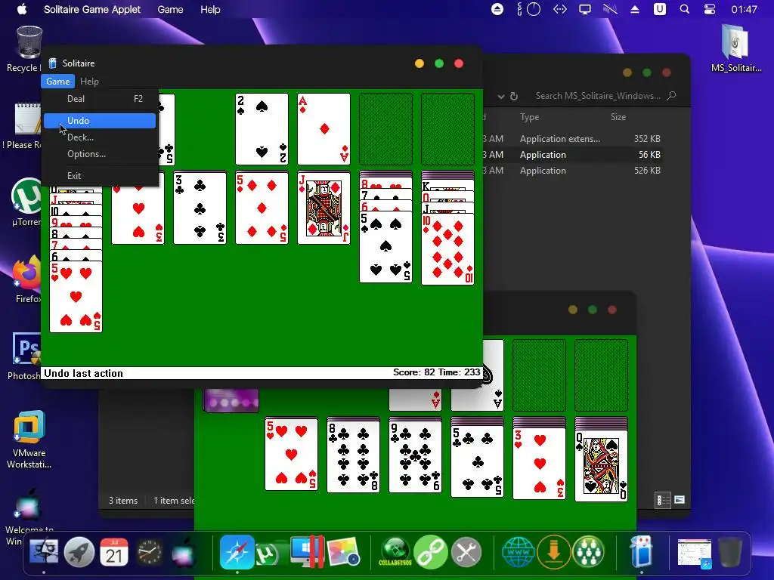Open the WWW globe dock icon
This screenshot has width=774, height=580.
(519, 552)
